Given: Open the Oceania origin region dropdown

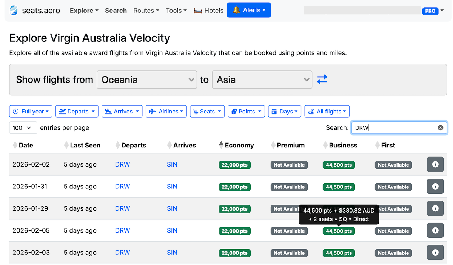Looking at the screenshot, I should [146, 80].
